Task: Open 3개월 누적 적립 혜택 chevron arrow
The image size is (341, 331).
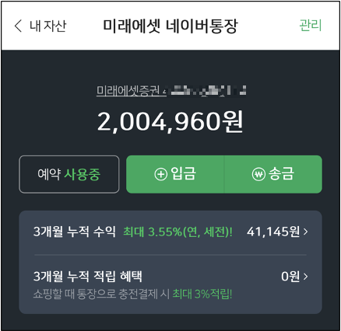Action: pos(306,277)
